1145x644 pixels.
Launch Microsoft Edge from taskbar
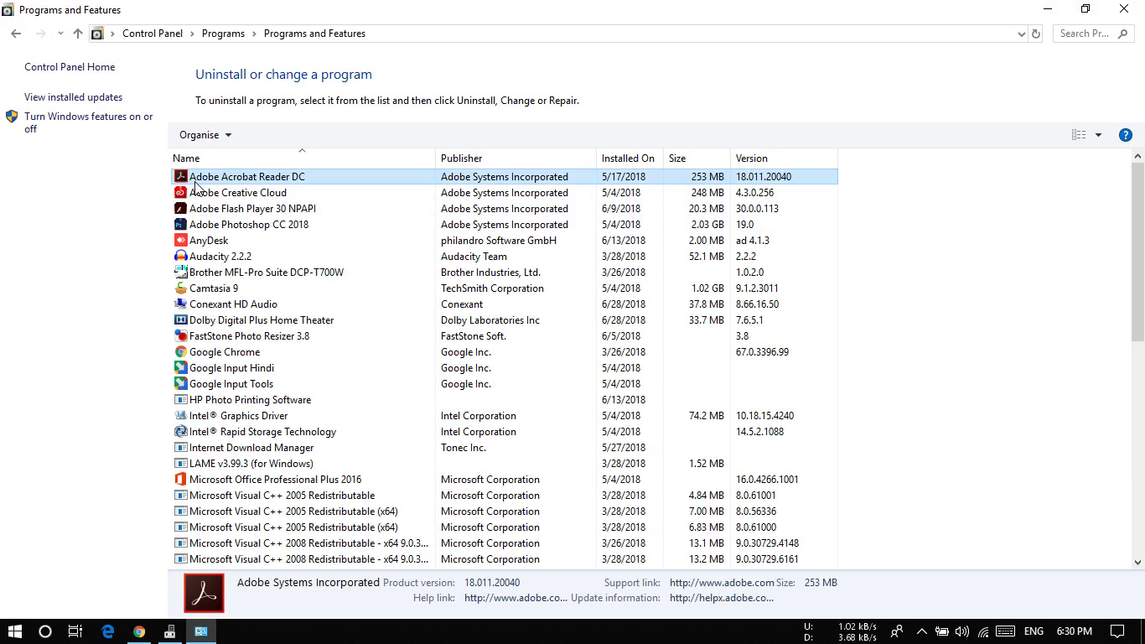pos(107,631)
